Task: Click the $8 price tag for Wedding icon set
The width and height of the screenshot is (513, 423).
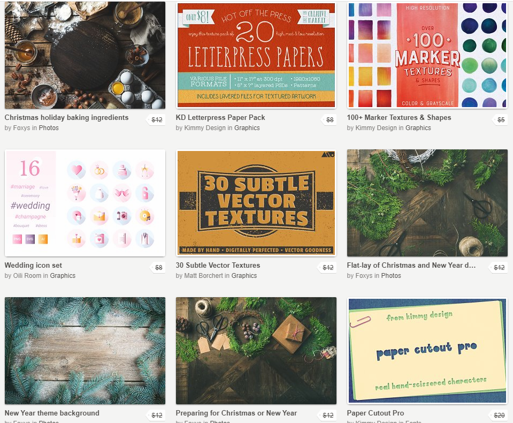Action: click(x=158, y=268)
